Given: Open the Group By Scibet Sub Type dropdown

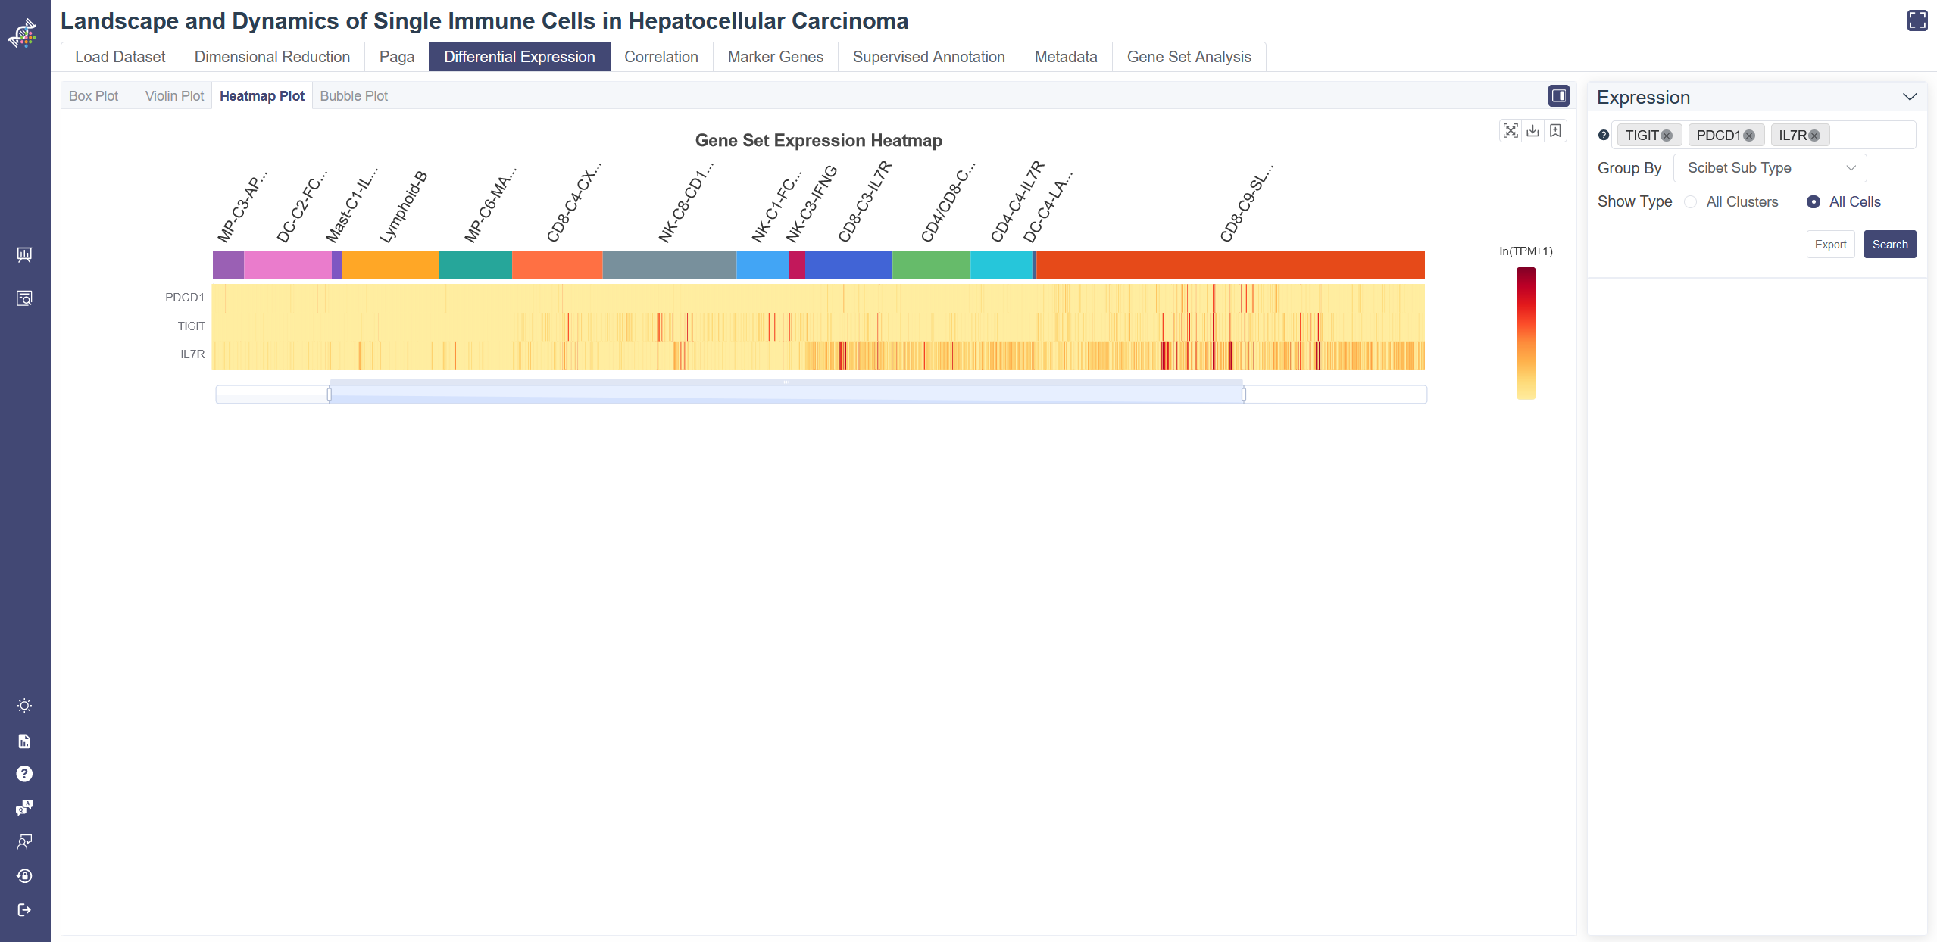Looking at the screenshot, I should click(1769, 168).
